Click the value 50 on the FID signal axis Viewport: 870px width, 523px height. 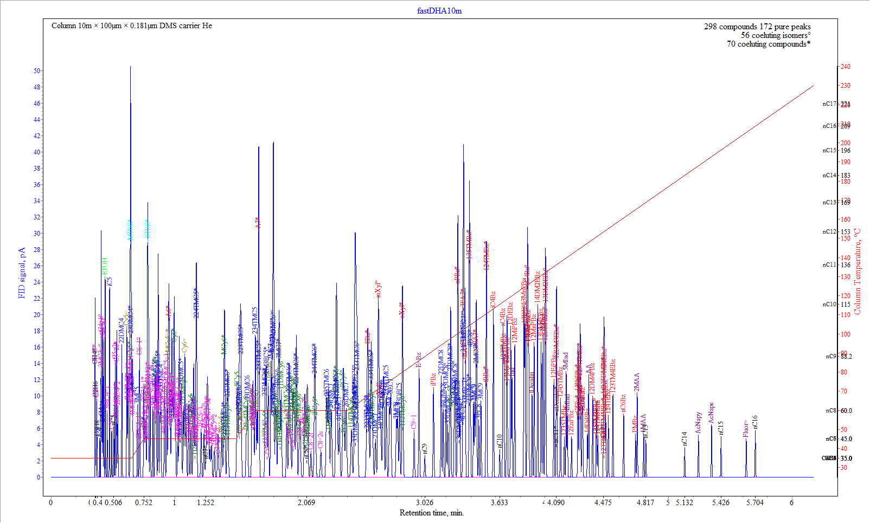[x=37, y=71]
